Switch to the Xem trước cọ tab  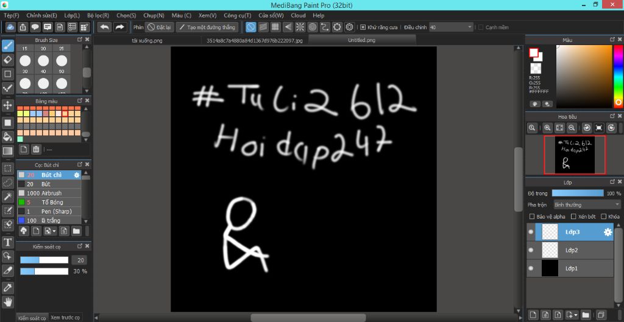[x=65, y=318]
